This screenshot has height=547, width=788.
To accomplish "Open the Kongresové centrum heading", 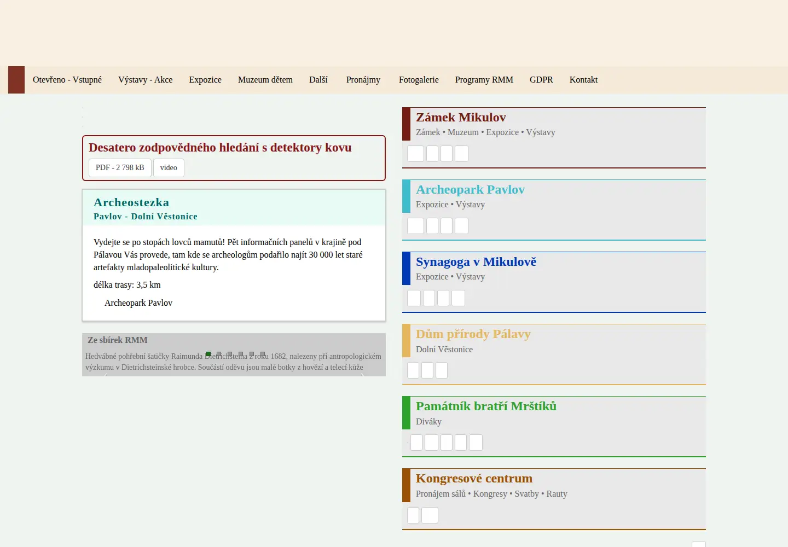I will (474, 478).
